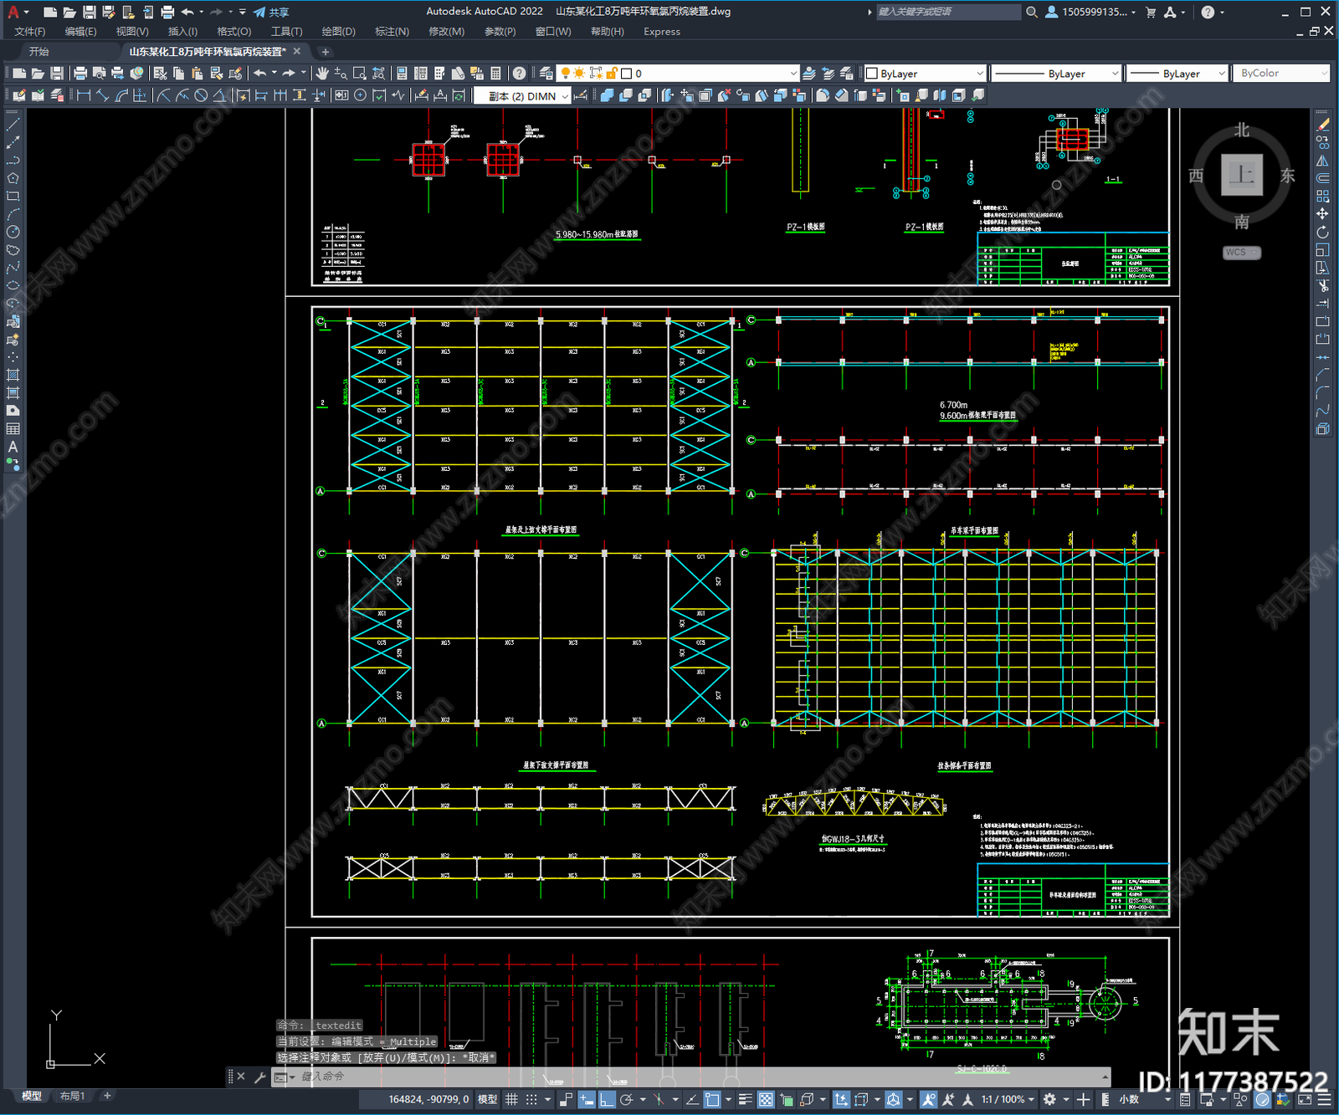Open the 文件(F) menu
This screenshot has width=1339, height=1115.
[29, 32]
